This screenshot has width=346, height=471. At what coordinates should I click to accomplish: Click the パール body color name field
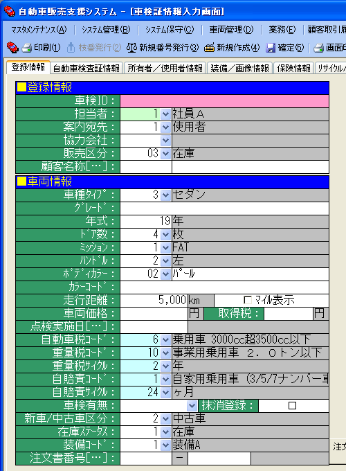[251, 274]
